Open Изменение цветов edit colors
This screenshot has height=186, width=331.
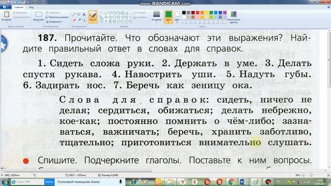233,17
